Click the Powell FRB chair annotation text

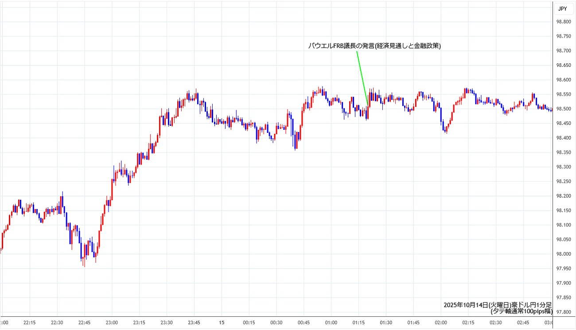pos(374,46)
